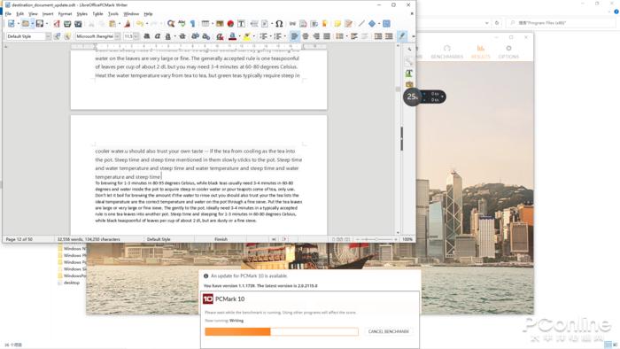Viewport: 620px width, 349px height.
Task: Click Page 12 of 50 in status bar
Action: 19,239
